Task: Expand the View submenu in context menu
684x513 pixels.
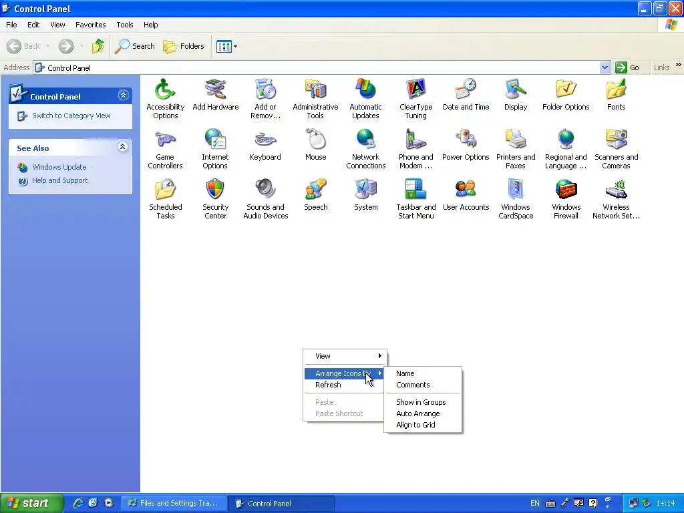Action: click(x=345, y=356)
